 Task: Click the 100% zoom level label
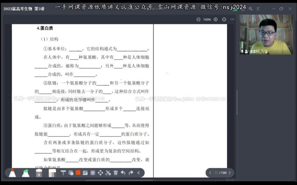(207, 20)
